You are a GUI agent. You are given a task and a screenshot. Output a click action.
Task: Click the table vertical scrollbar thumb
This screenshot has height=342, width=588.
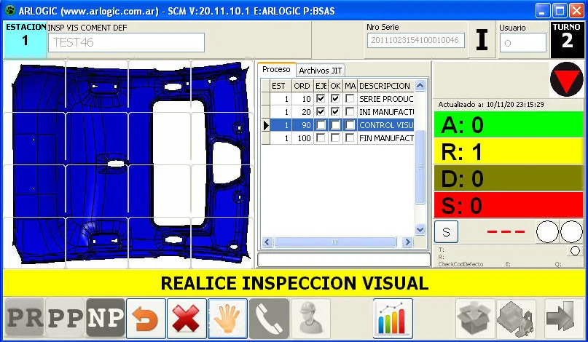(420, 167)
